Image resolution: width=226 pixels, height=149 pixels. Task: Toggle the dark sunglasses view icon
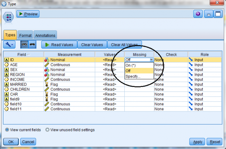pyautogui.click(x=32, y=44)
